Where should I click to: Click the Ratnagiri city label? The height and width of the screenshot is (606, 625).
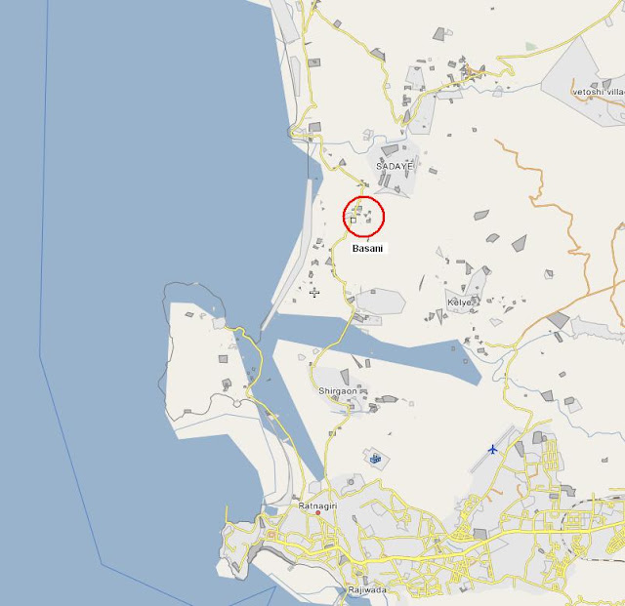(x=317, y=506)
